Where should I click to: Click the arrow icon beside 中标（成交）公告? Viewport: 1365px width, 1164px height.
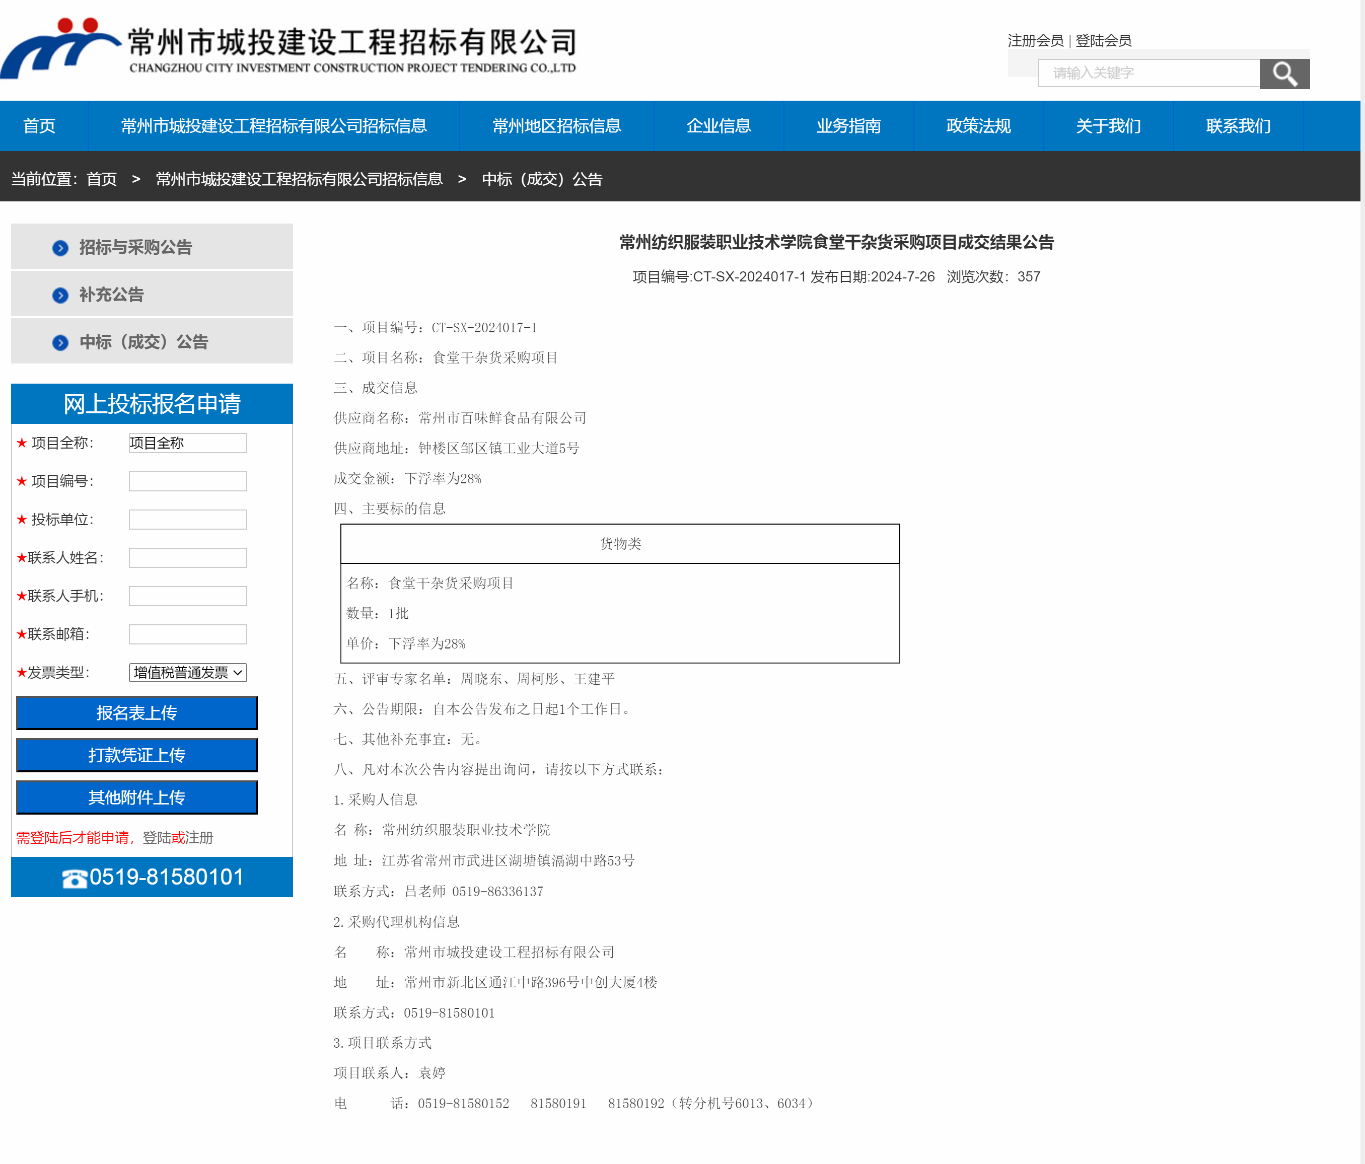tap(60, 342)
